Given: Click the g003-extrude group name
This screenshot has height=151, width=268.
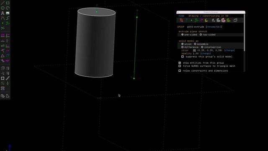Looking at the screenshot, I should click(x=196, y=27).
